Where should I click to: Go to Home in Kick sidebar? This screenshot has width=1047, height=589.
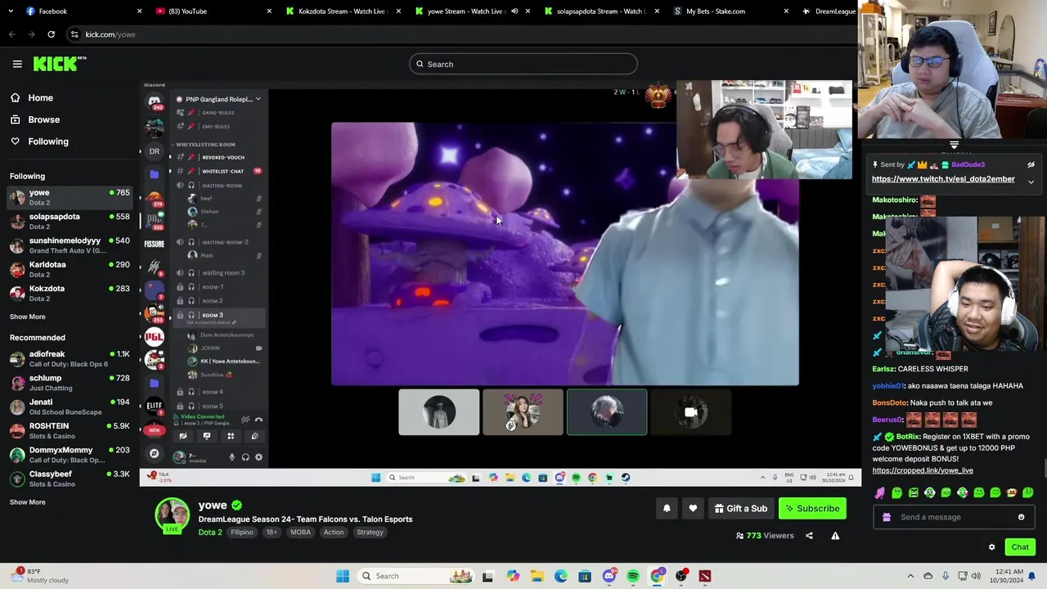point(40,98)
